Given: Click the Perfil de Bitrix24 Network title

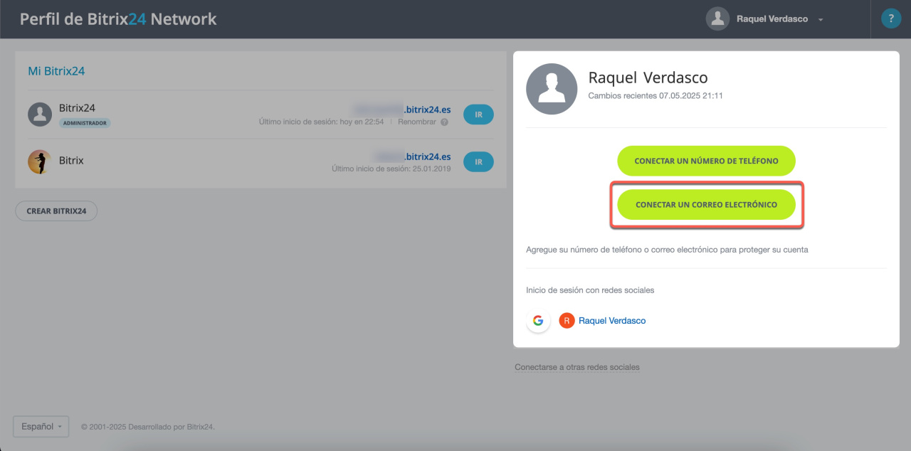Looking at the screenshot, I should (118, 19).
